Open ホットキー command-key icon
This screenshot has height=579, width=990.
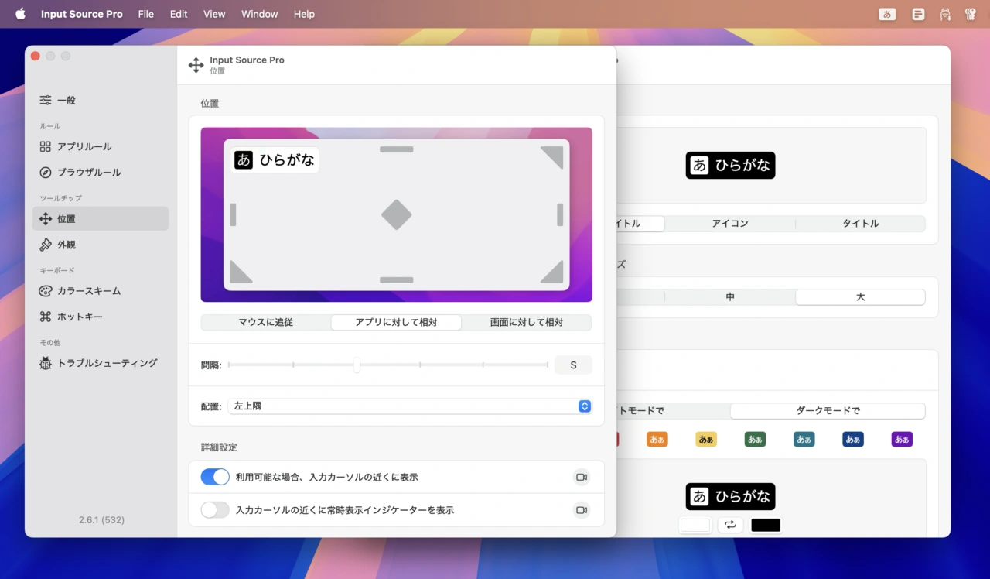(x=46, y=317)
